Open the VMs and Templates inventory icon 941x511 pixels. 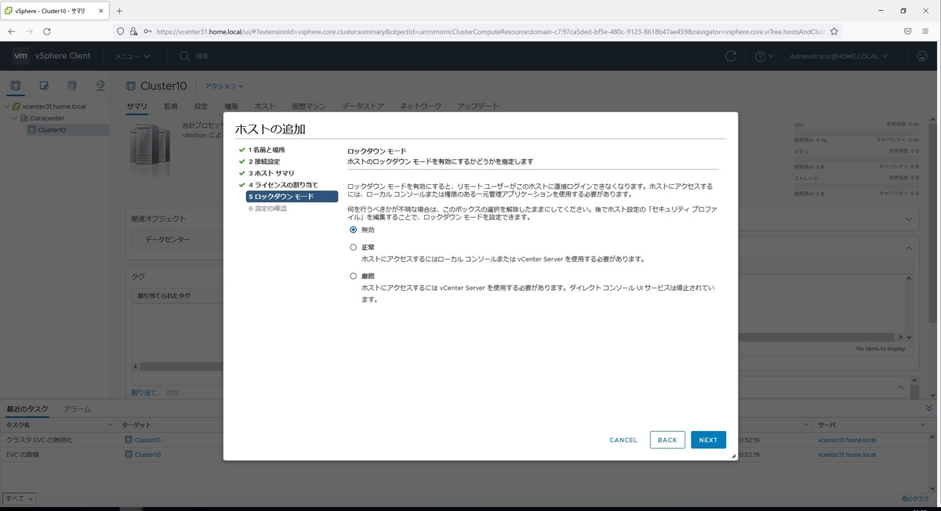tap(44, 85)
